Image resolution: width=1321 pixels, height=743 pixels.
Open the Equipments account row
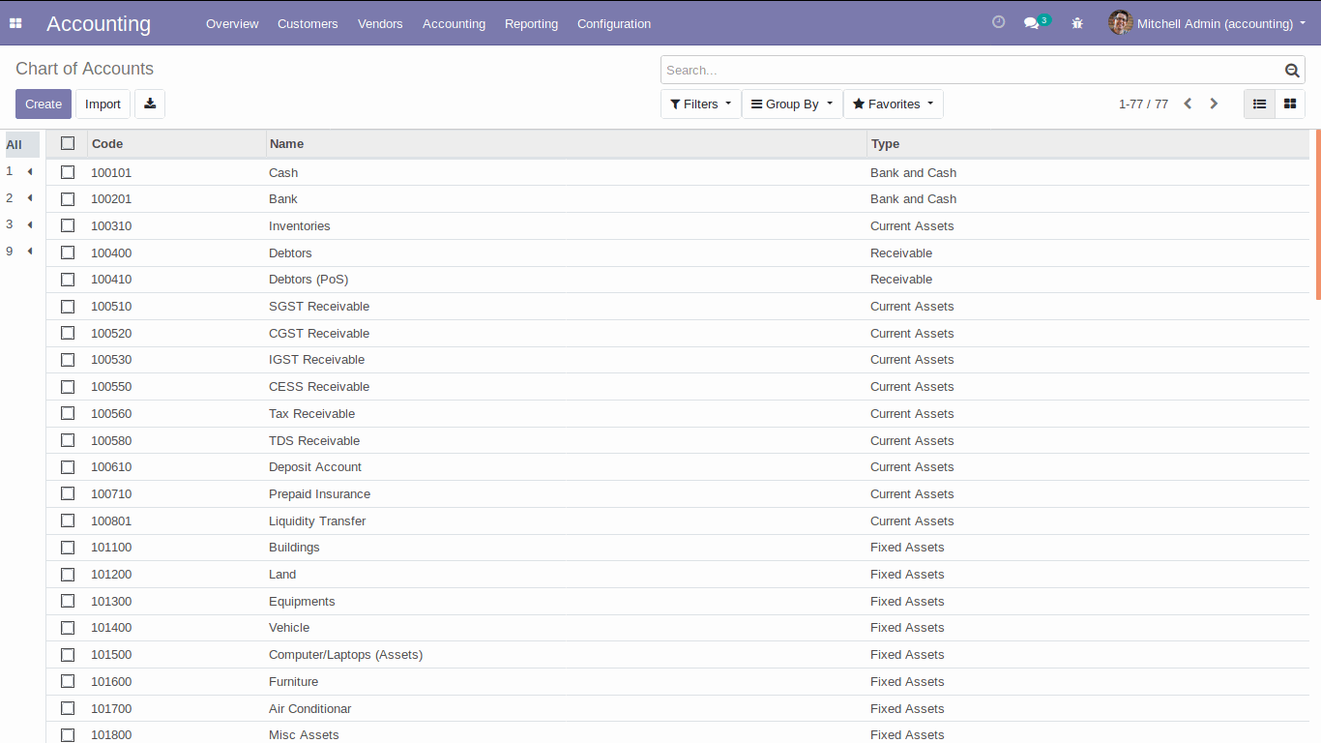click(678, 601)
